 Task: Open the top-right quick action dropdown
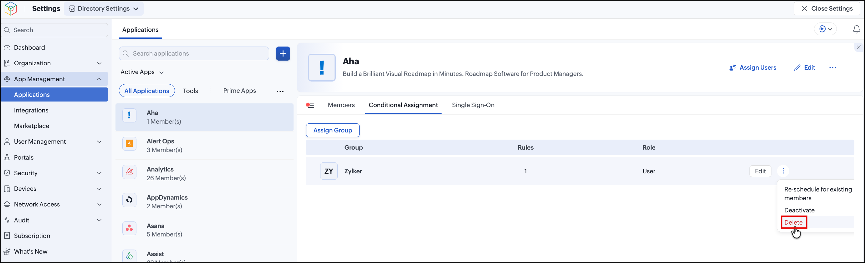[825, 29]
